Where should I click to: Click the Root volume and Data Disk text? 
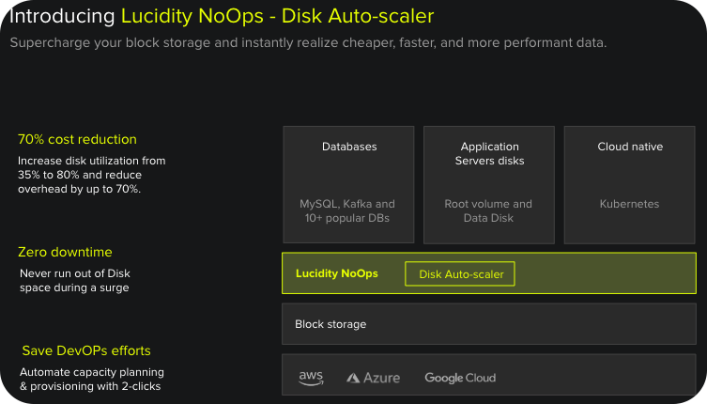coord(488,211)
